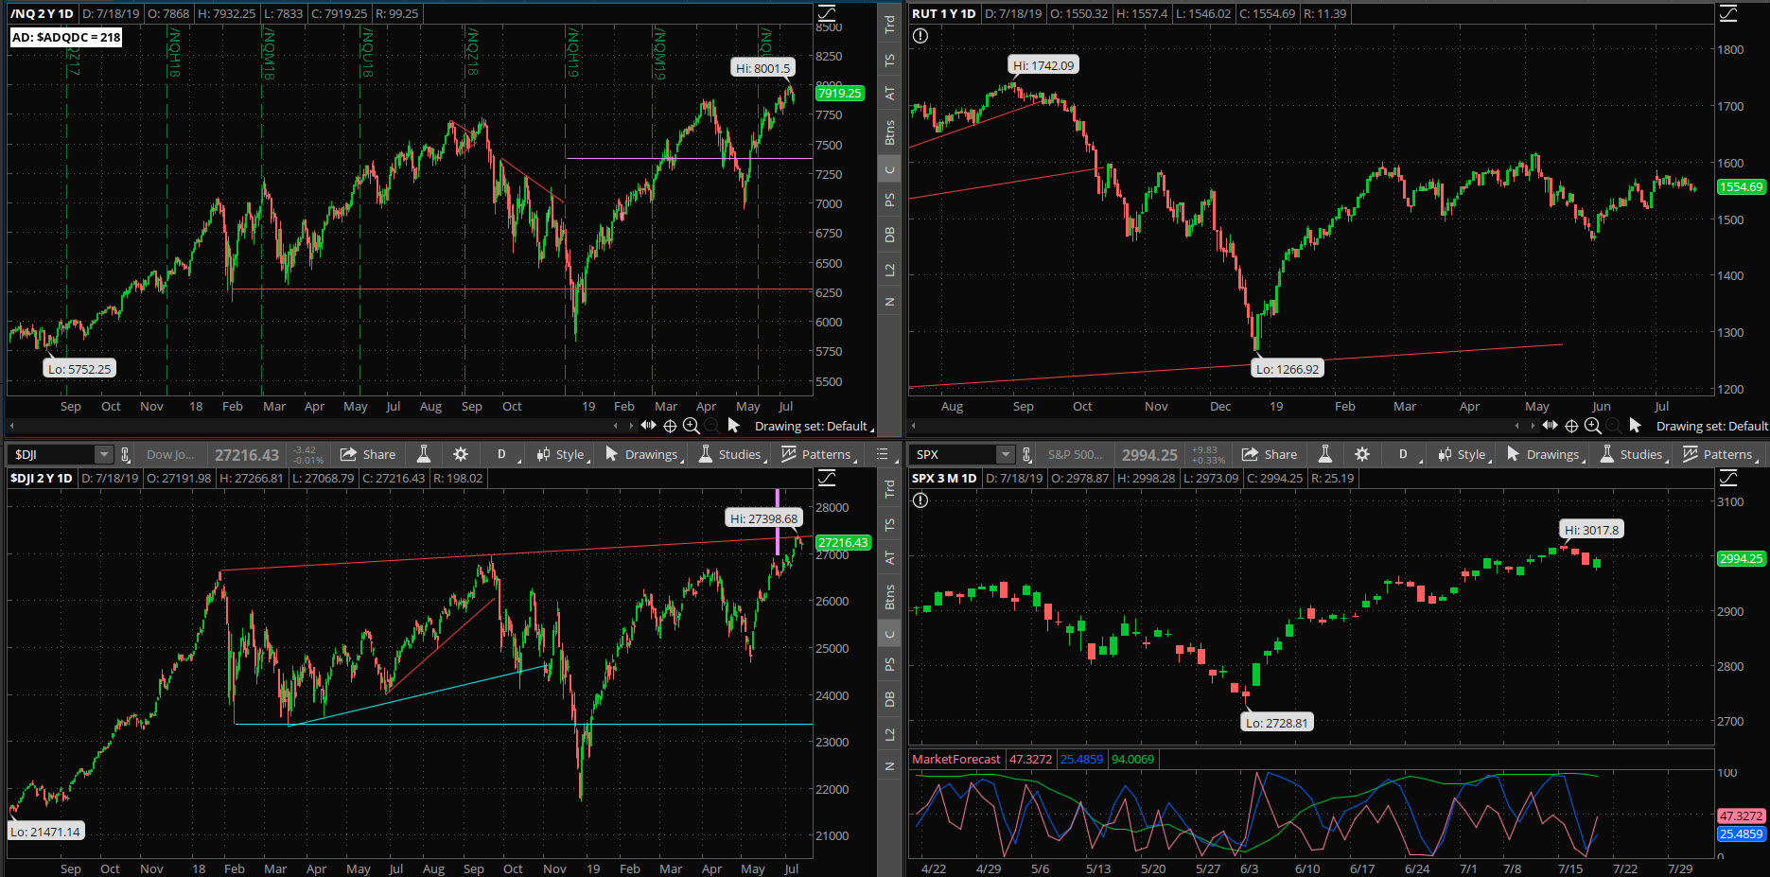Enable crosshair tool under /NQ chart
Screen dimensions: 1770x877
click(x=670, y=426)
